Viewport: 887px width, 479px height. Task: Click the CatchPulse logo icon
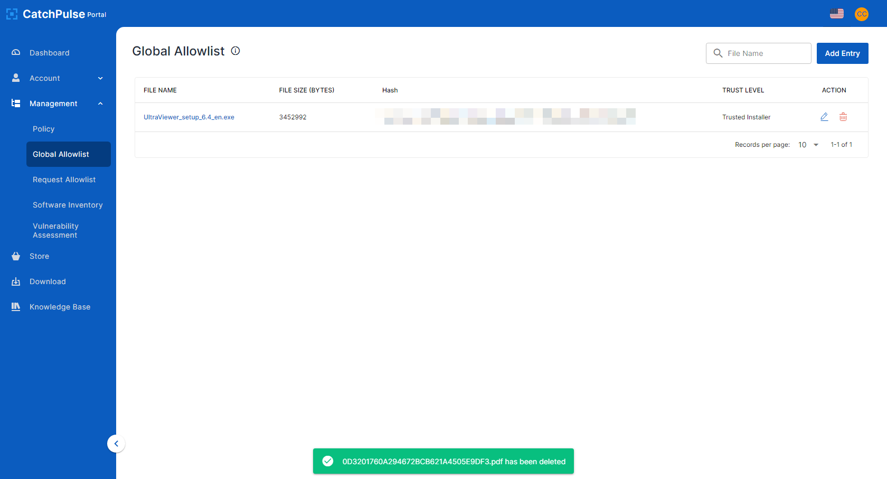coord(12,14)
